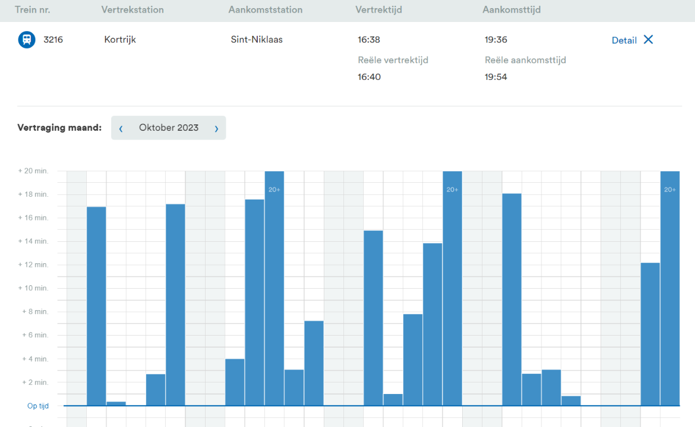Advance to next month with right chevron
The width and height of the screenshot is (695, 427).
tap(217, 128)
